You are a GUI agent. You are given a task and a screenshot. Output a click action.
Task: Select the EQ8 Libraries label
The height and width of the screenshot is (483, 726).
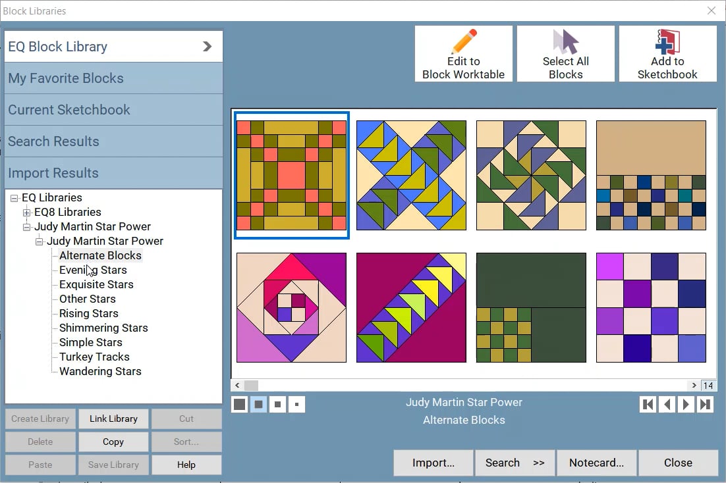pyautogui.click(x=68, y=212)
